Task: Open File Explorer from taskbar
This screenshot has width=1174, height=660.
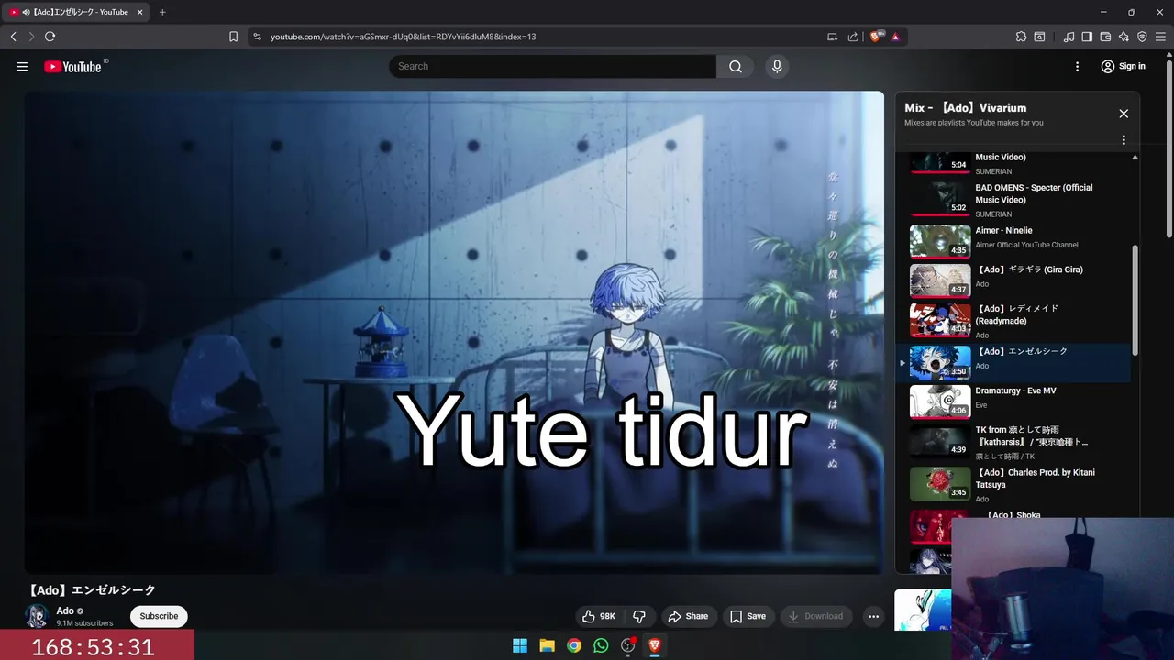Action: pyautogui.click(x=547, y=645)
